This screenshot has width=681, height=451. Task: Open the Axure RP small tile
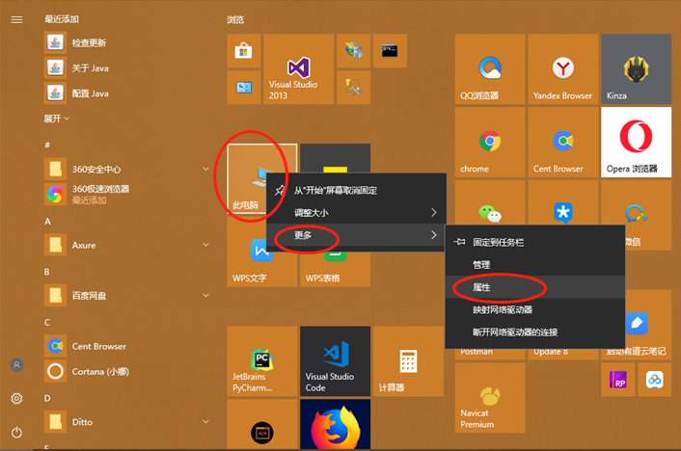(x=617, y=380)
